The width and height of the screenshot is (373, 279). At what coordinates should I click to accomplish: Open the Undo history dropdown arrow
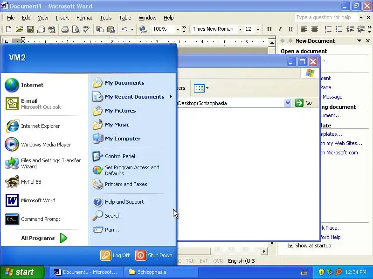(132, 29)
